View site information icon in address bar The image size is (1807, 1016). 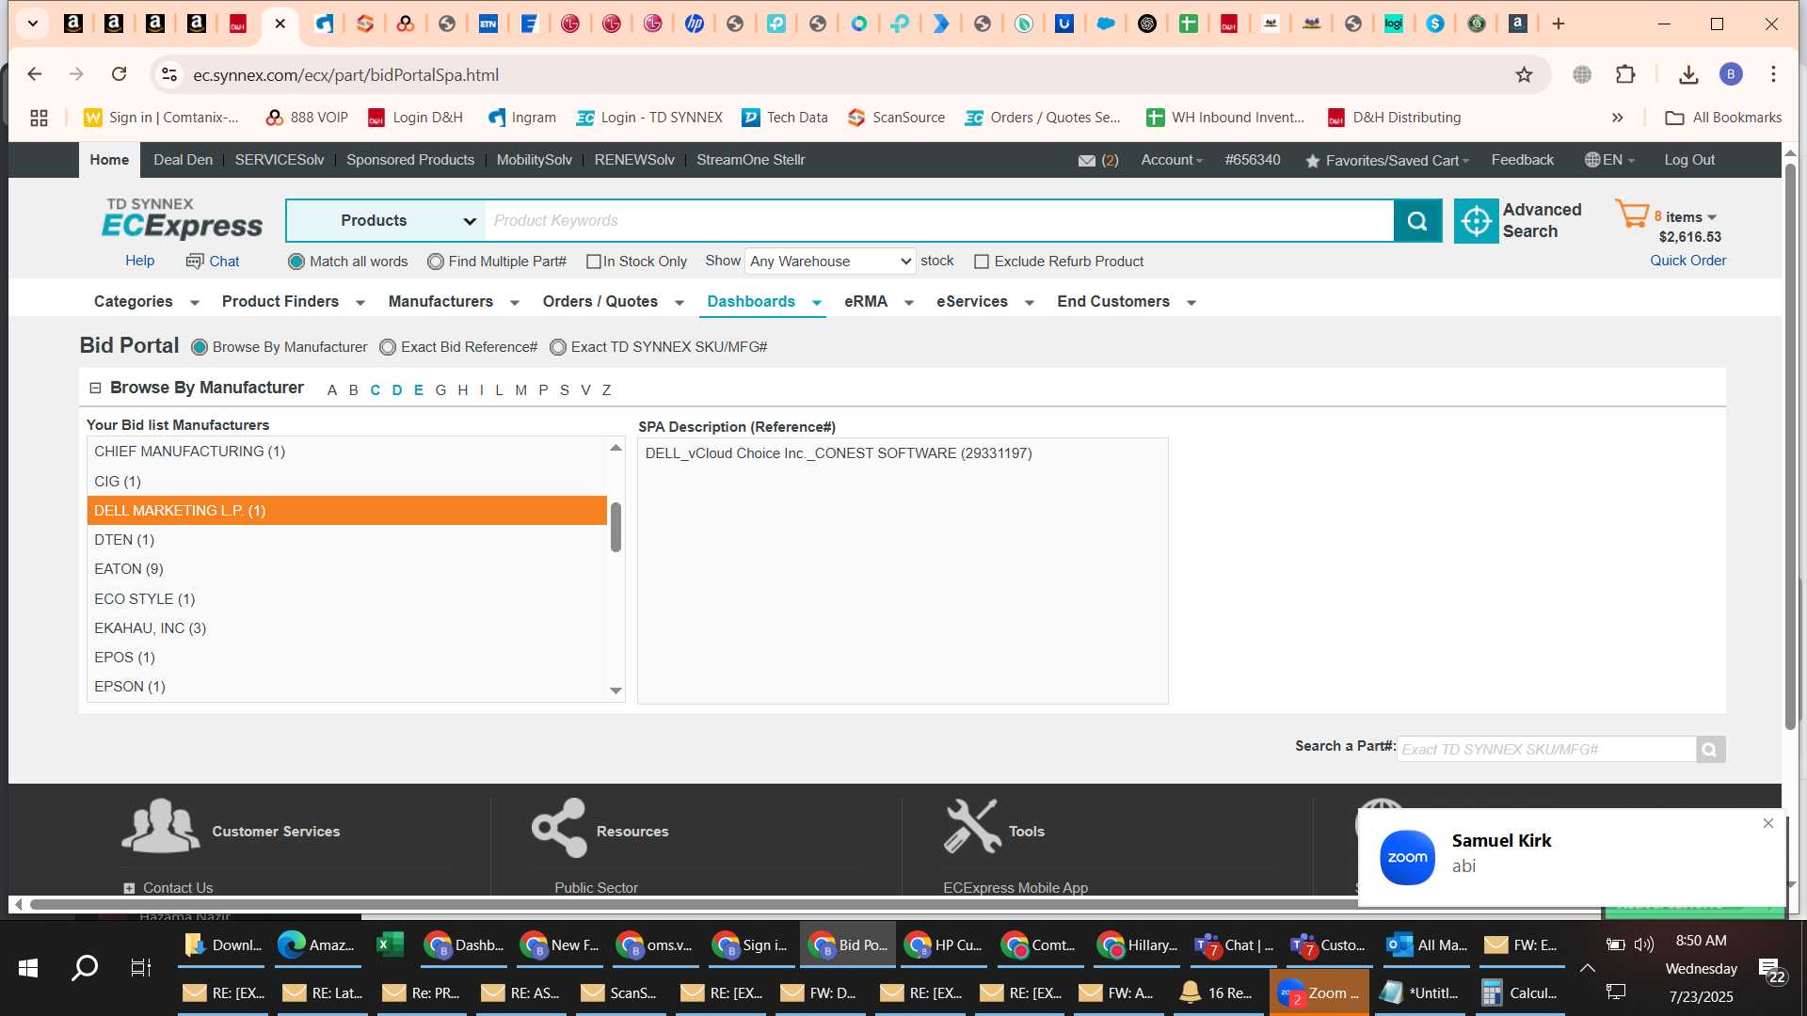coord(169,74)
